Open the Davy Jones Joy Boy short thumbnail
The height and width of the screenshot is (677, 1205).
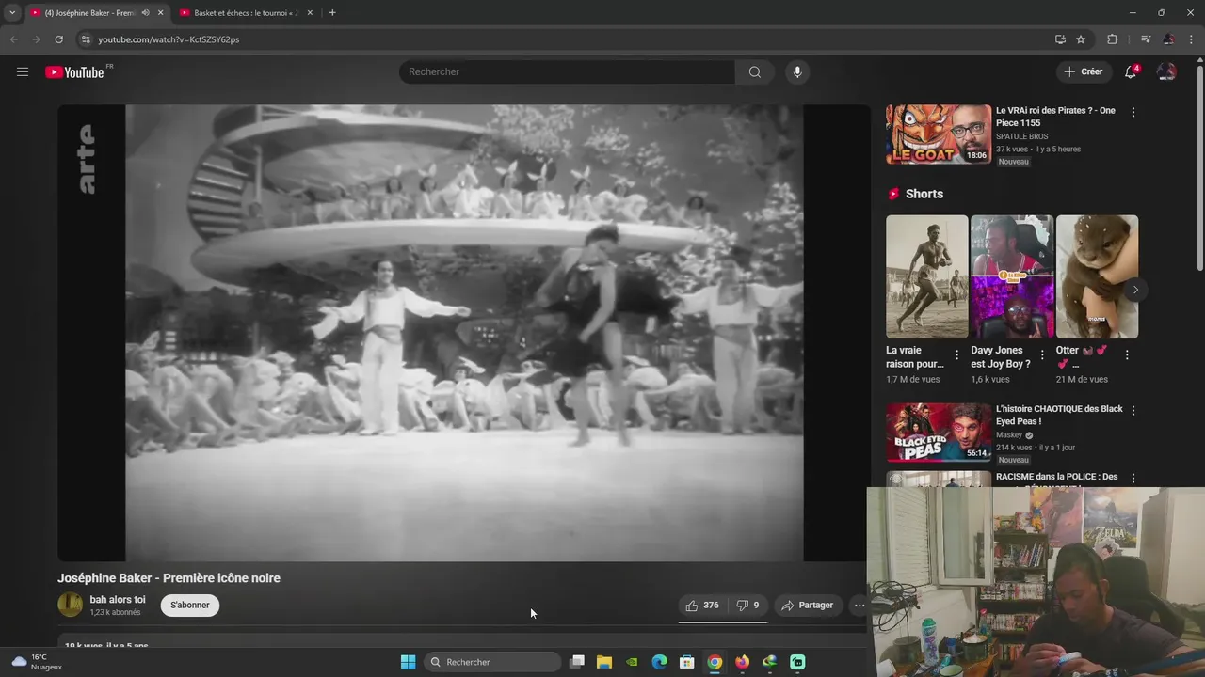click(x=1012, y=276)
